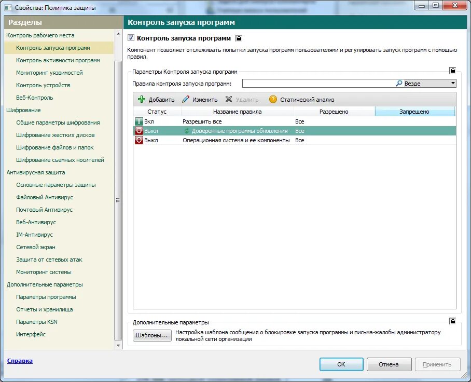471x382 pixels.
Task: Click 'Выкл' status of 'Операционная система' rule
Action: pyautogui.click(x=151, y=140)
